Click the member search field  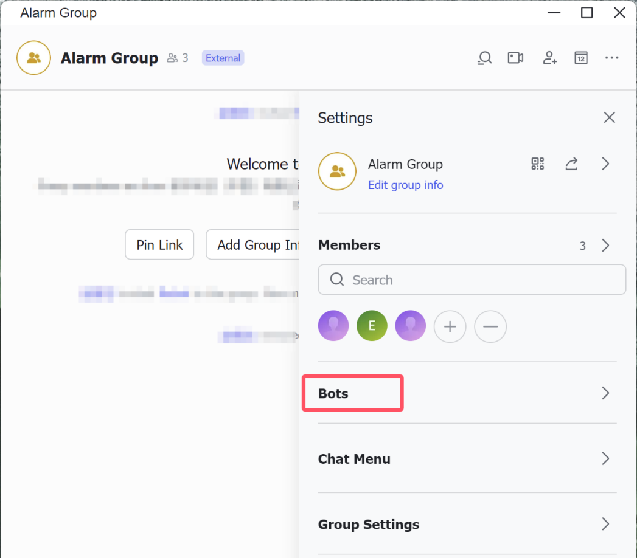tap(472, 280)
